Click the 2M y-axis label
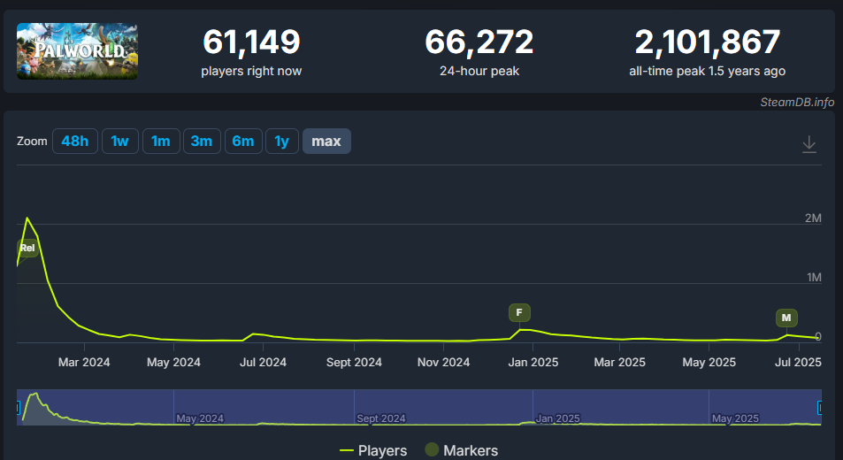The height and width of the screenshot is (460, 843). [x=813, y=218]
